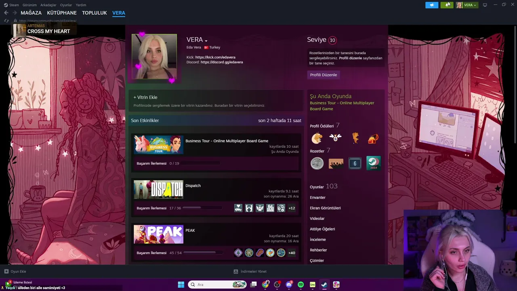Open Spotify from the taskbar
Viewport: 517px width, 291px height.
301,285
